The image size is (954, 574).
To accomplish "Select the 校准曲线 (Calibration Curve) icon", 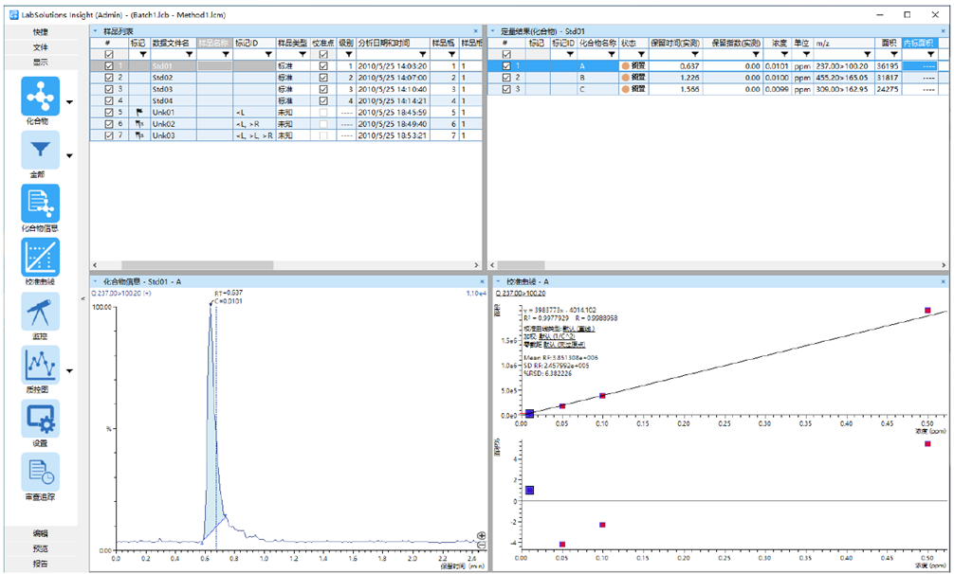I will (x=40, y=257).
